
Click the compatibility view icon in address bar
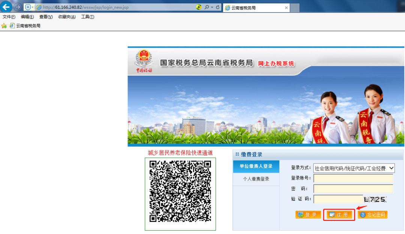pyautogui.click(x=28, y=7)
